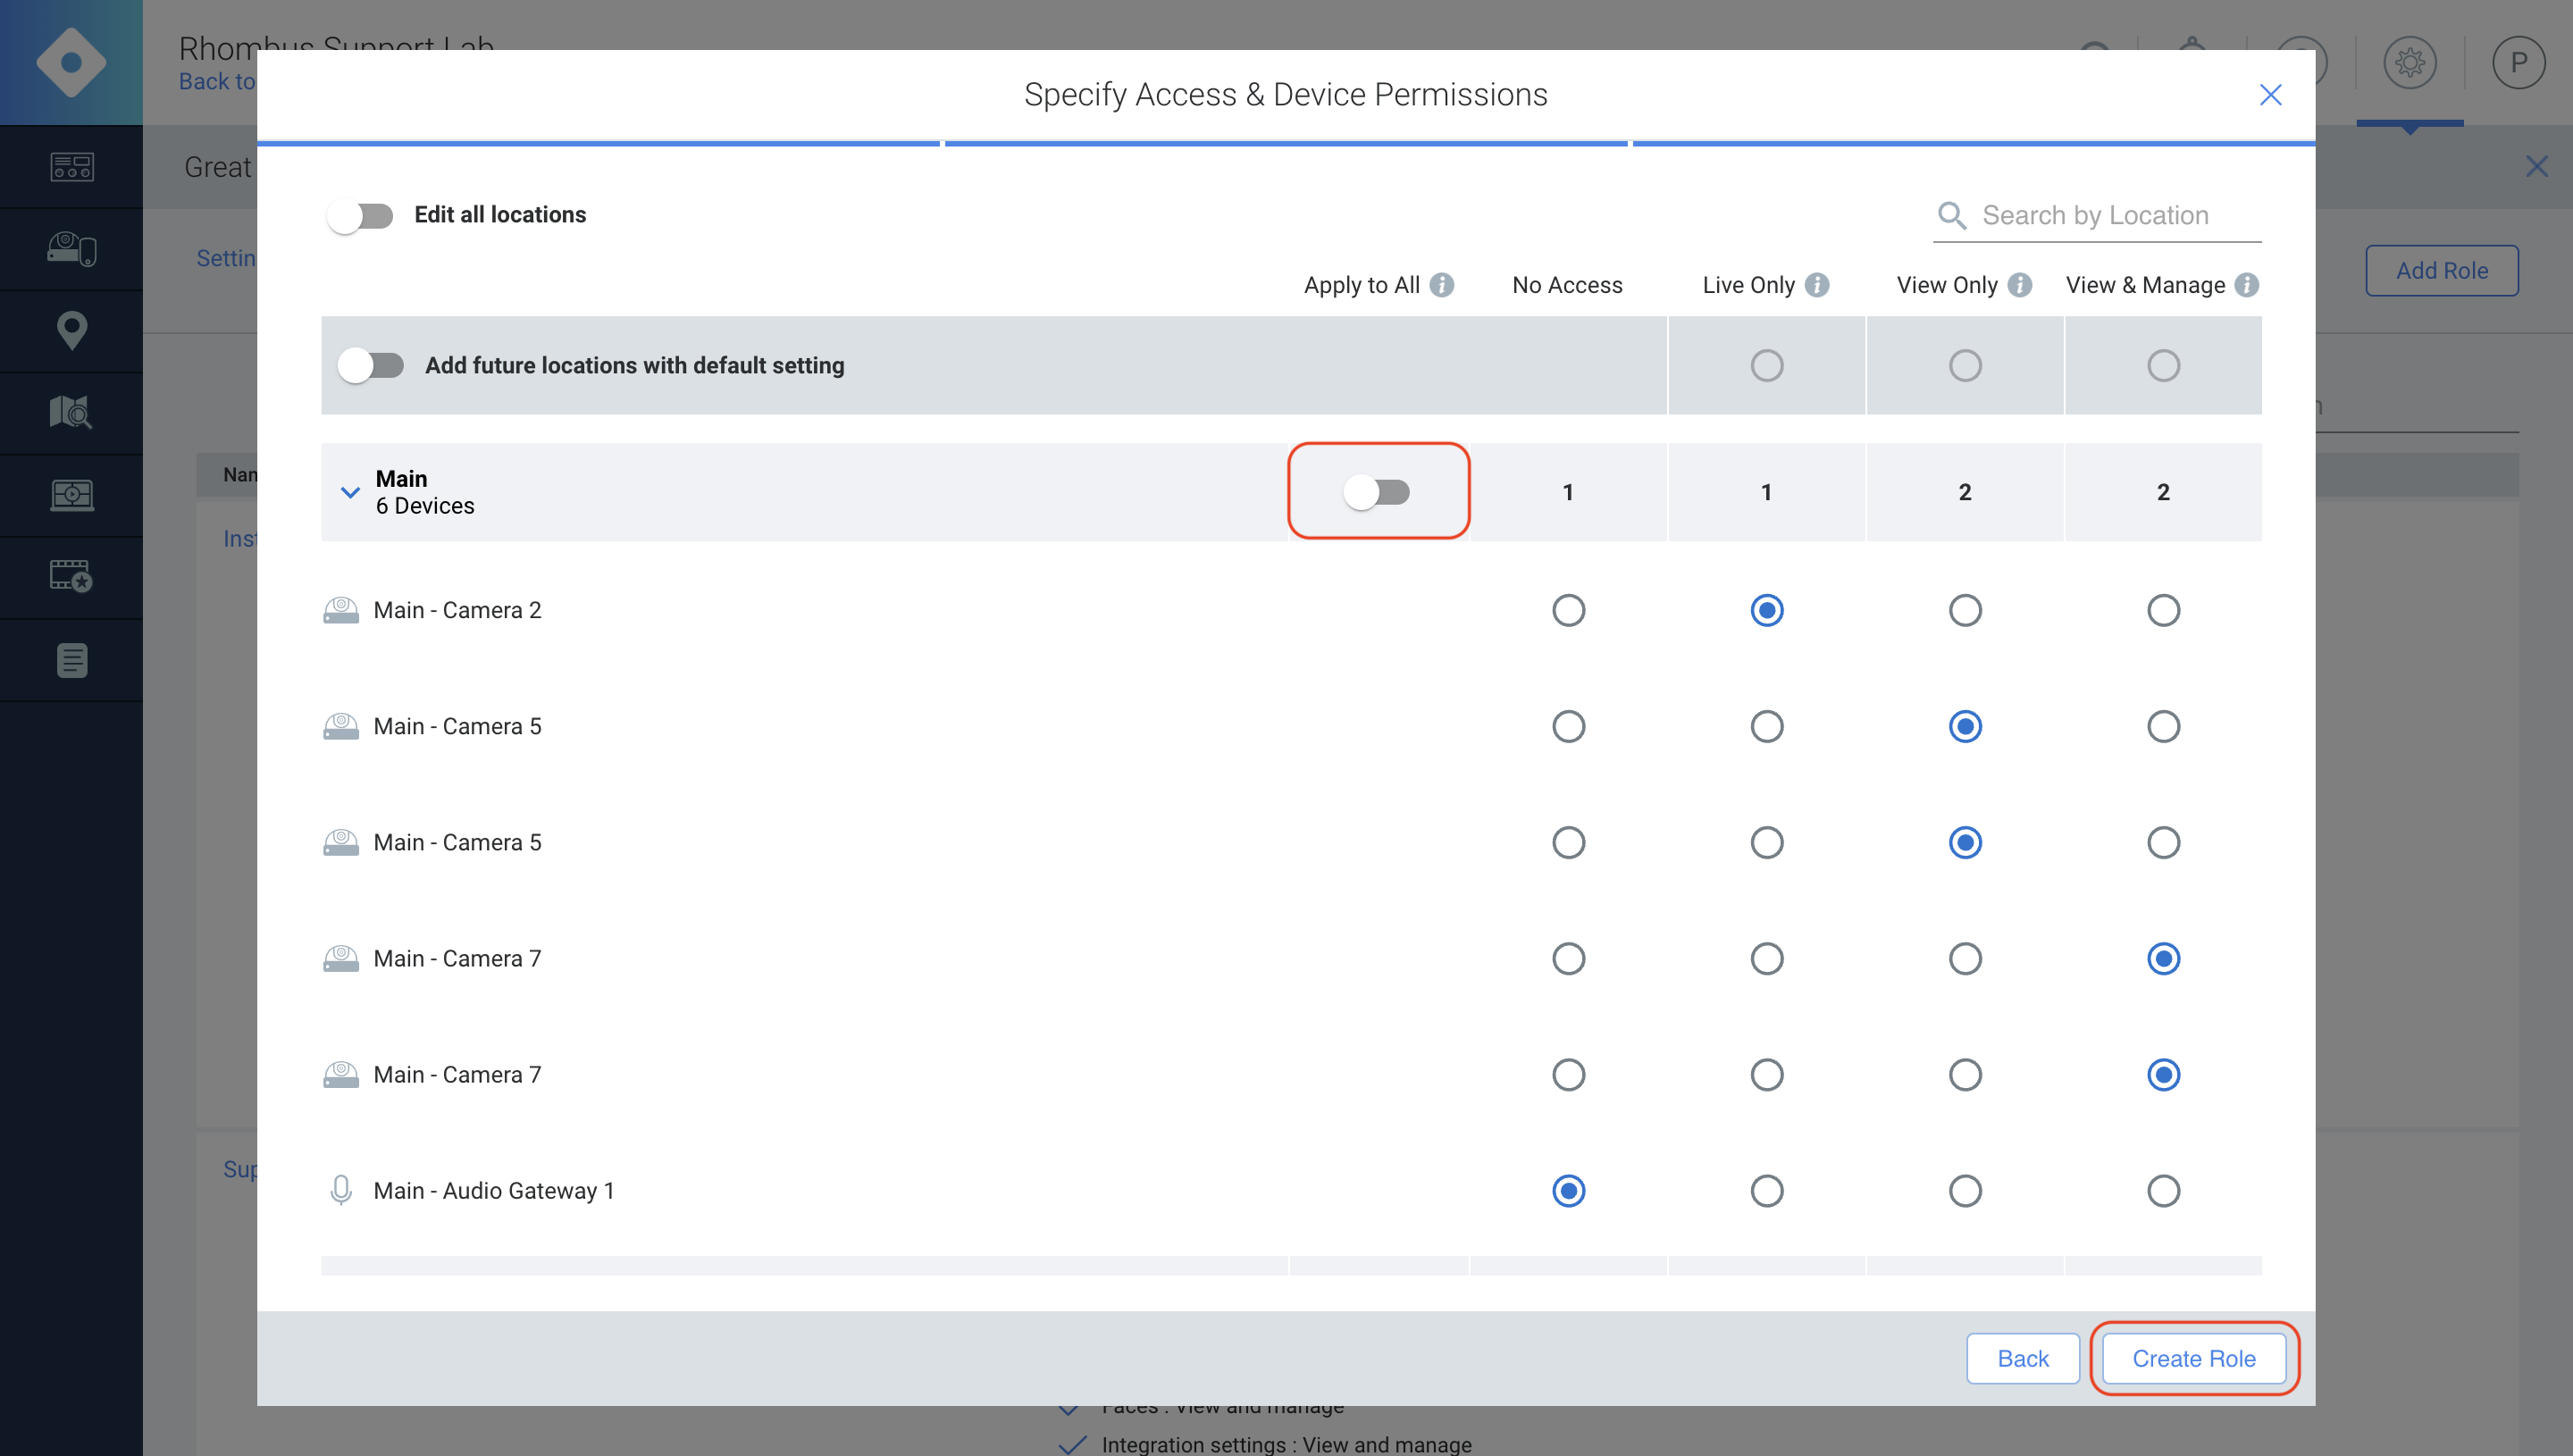Click the info icon beside Apply to All
This screenshot has height=1456, width=2573.
pos(1442,285)
